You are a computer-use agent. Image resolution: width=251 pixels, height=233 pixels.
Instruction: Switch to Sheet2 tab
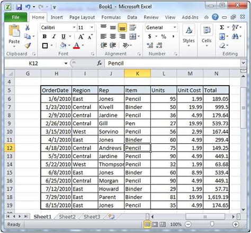coord(67,217)
